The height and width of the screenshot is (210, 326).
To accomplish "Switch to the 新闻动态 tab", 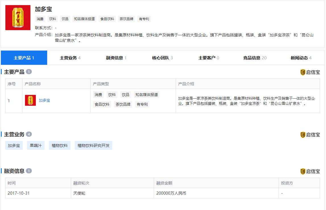I will click(x=300, y=57).
